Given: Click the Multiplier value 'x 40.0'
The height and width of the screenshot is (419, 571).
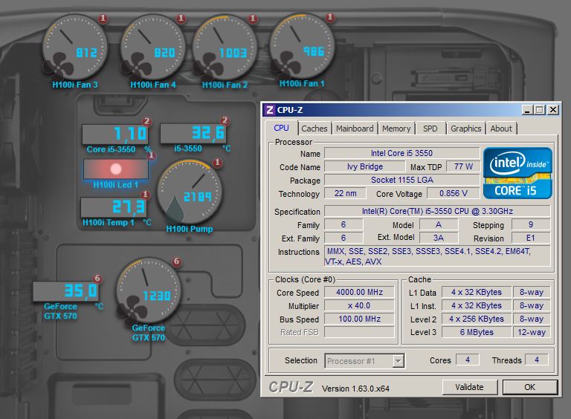Looking at the screenshot, I should [x=359, y=306].
